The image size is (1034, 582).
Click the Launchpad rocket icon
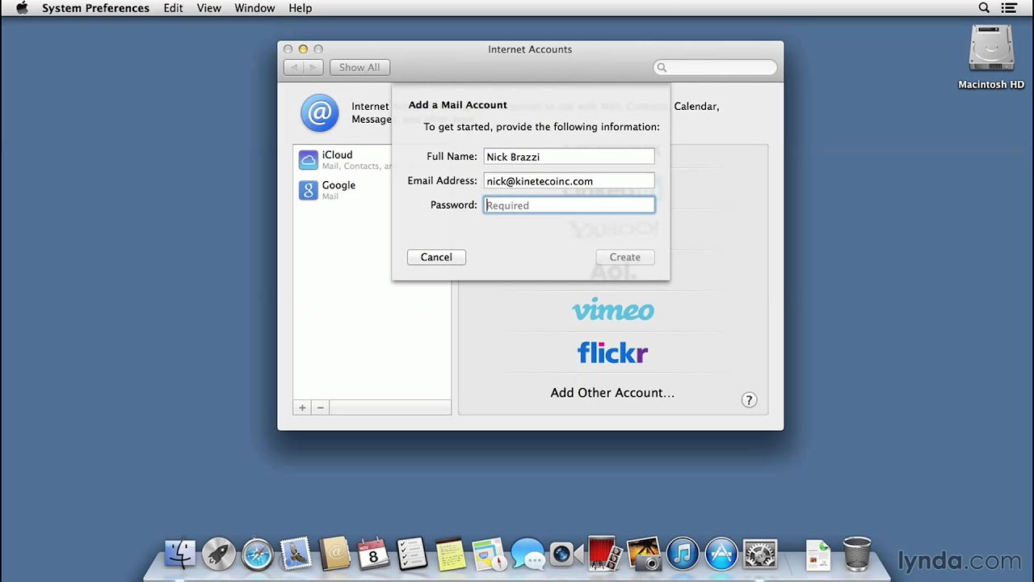[x=218, y=555]
